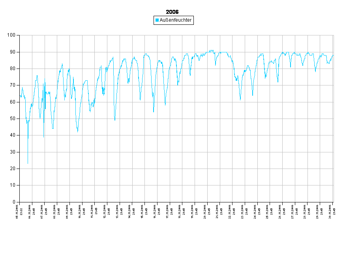Viewport: 345px width, 254px height.
Task: Click the bottom-right corner of the plot area
Action: (x=334, y=202)
